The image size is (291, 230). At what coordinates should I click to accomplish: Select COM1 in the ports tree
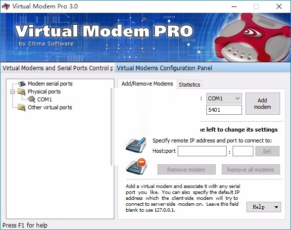[45, 99]
